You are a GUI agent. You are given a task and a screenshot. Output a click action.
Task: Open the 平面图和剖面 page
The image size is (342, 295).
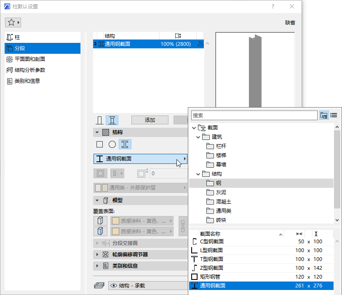tap(43, 59)
